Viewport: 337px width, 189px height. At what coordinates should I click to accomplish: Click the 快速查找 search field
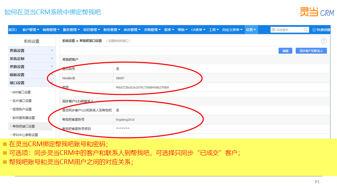click(290, 30)
